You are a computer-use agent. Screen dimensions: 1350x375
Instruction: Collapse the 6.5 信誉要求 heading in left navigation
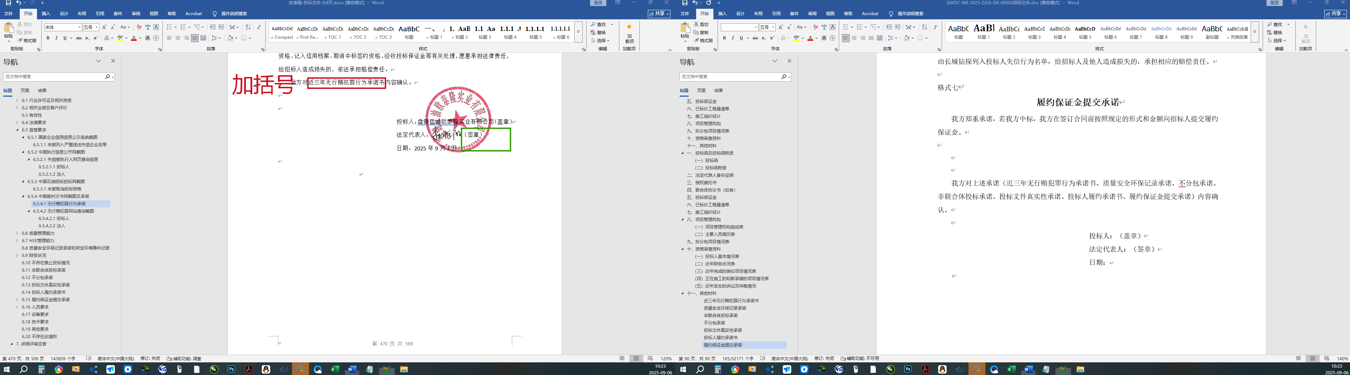pos(17,130)
